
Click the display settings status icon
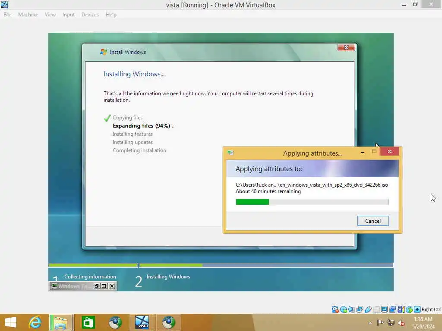pos(384,309)
